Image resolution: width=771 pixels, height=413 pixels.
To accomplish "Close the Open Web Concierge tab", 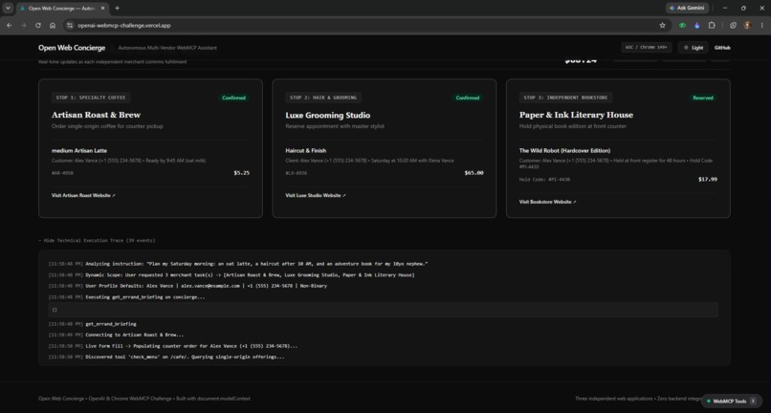I will (102, 9).
